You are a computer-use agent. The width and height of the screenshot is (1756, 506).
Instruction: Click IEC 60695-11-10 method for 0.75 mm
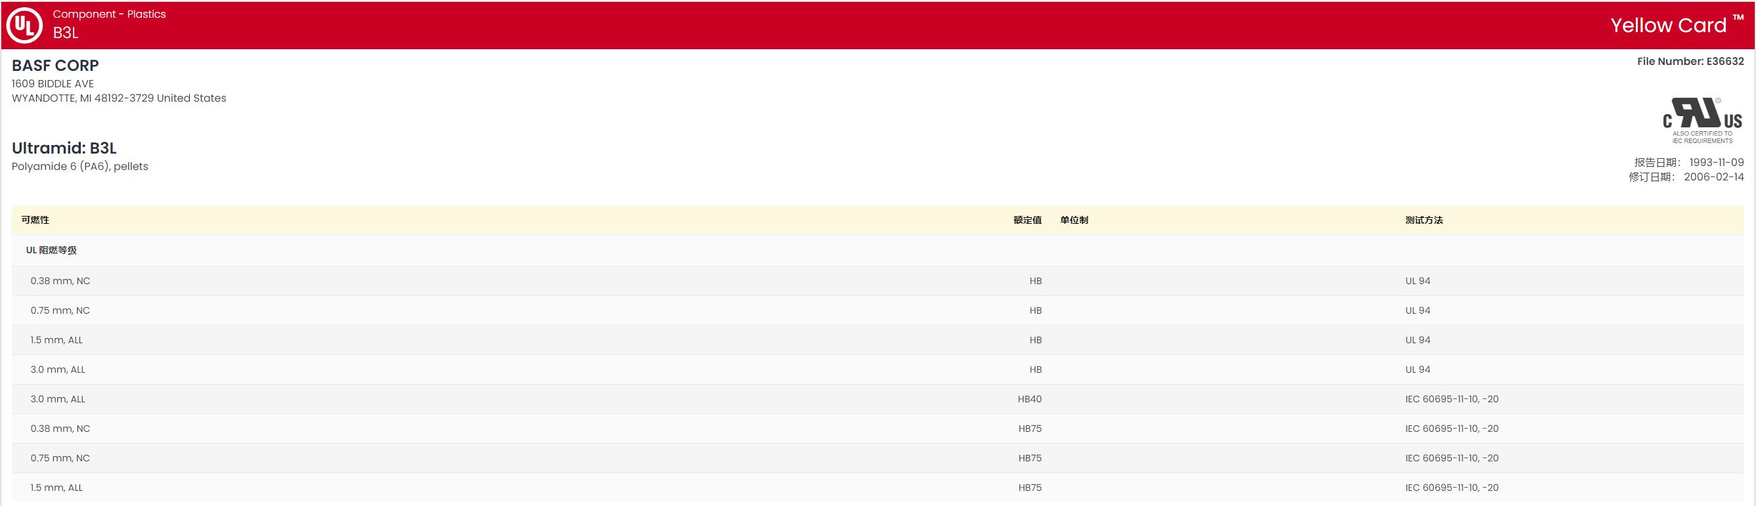pyautogui.click(x=1452, y=458)
